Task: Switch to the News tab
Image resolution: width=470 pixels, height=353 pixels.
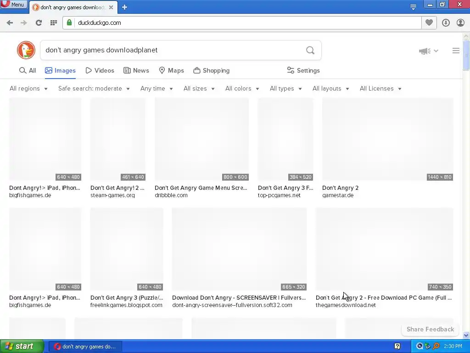Action: pos(136,70)
